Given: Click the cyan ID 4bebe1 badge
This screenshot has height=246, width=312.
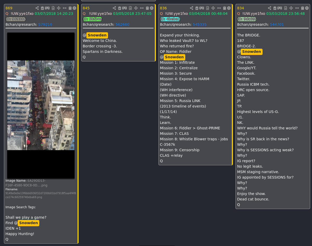Looking at the screenshot, I should [170, 19].
